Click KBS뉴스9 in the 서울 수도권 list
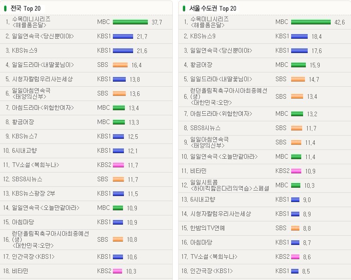The height and width of the screenshot is (280, 351). tap(203, 36)
